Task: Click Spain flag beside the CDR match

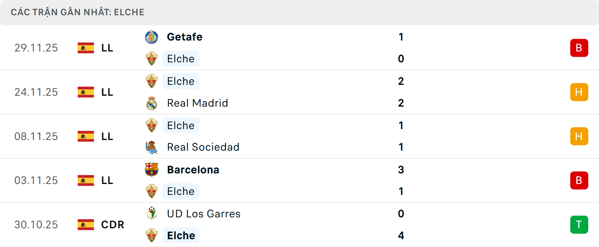Action: coord(86,225)
